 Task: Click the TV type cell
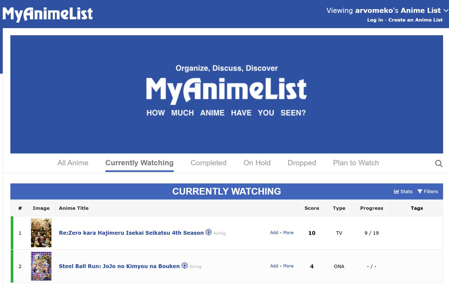tap(339, 233)
